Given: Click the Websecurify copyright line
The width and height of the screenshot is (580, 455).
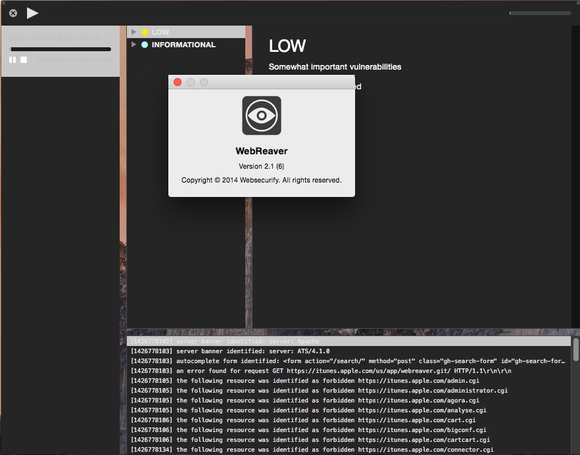Looking at the screenshot, I should [262, 180].
